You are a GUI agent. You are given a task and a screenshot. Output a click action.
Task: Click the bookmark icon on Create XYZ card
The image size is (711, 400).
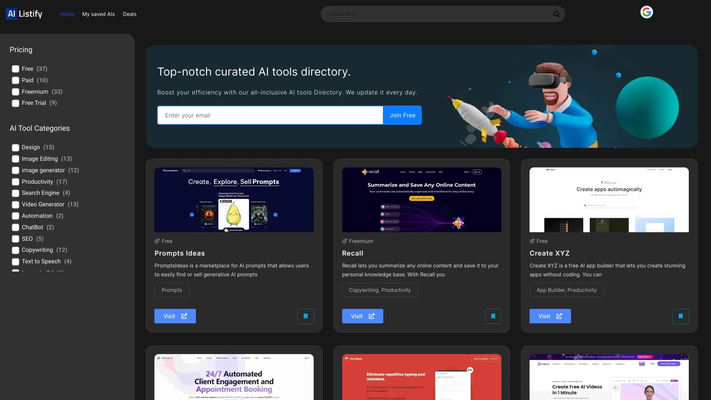pos(680,316)
